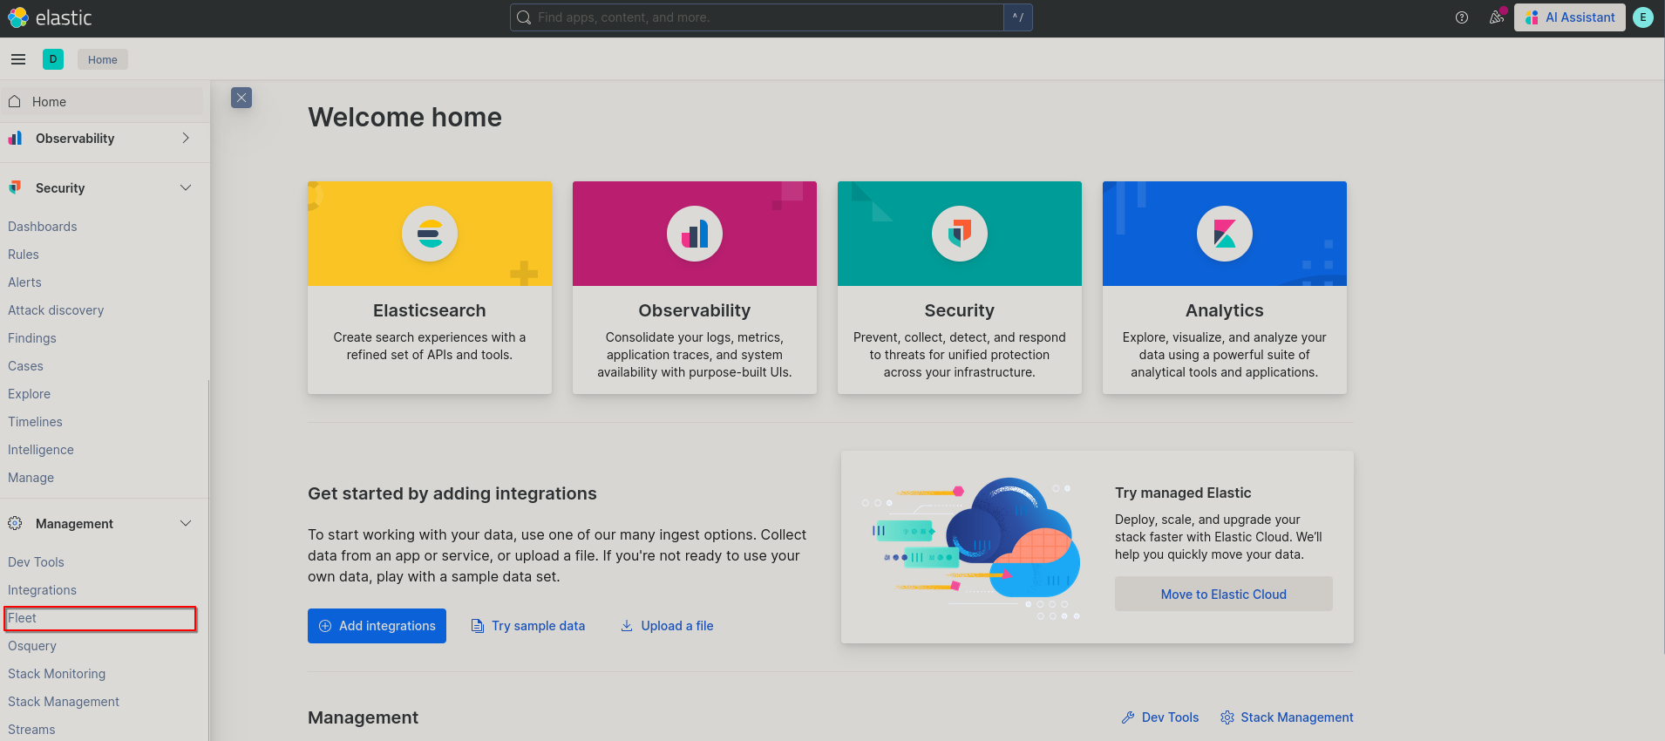This screenshot has height=741, width=1665.
Task: Click the Add integrations button
Action: [377, 626]
